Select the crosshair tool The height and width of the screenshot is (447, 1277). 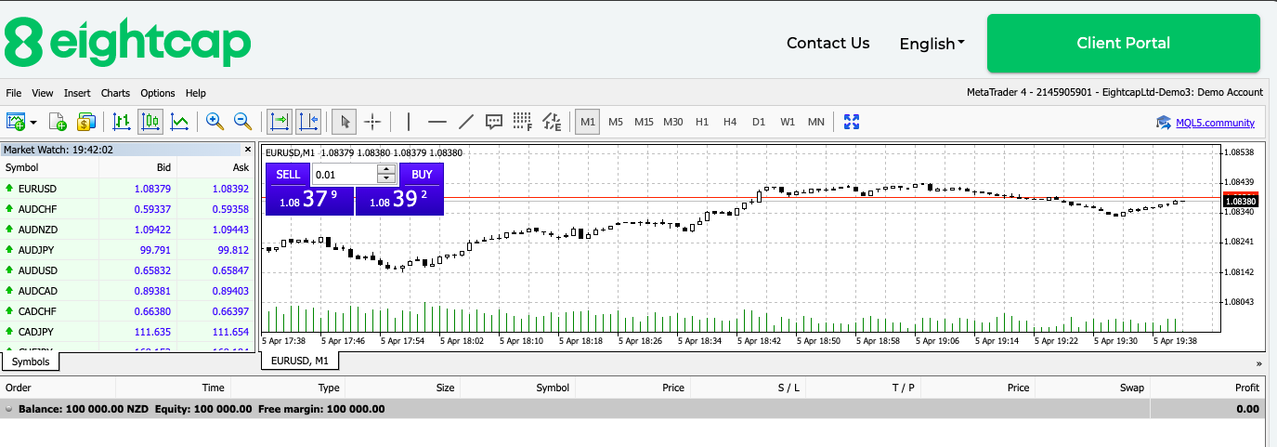372,121
